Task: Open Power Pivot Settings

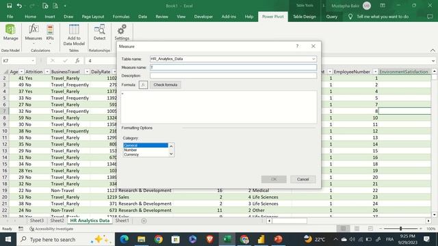Action: click(x=122, y=32)
